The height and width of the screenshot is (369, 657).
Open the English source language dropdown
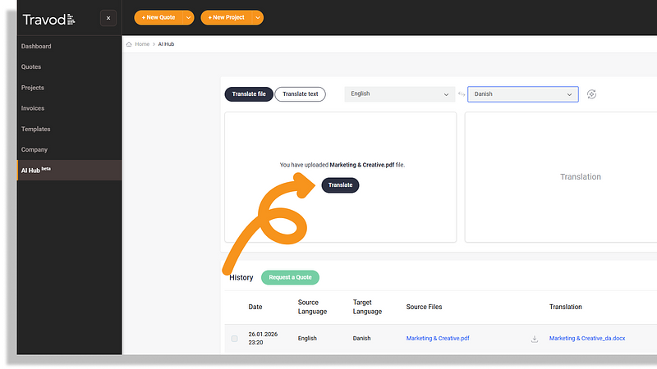pyautogui.click(x=400, y=94)
